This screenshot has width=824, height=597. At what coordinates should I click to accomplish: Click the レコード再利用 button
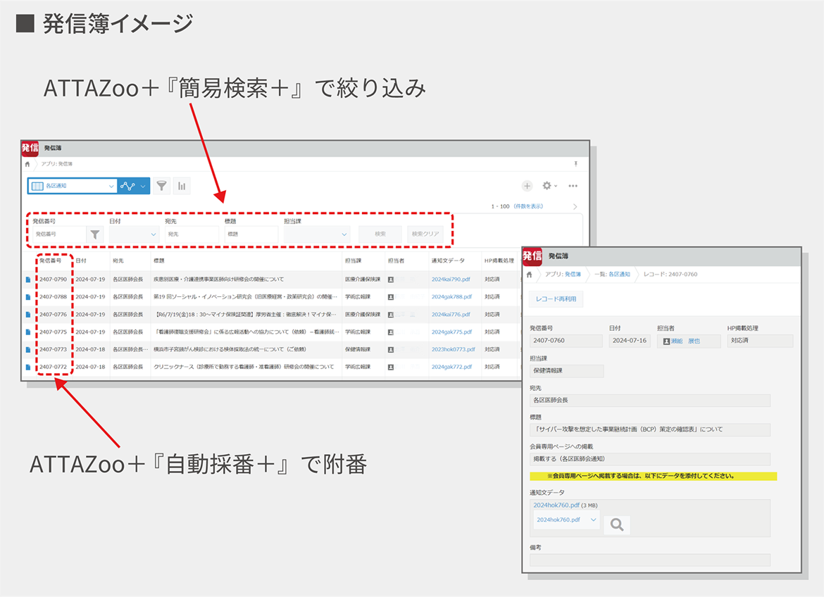click(x=556, y=299)
